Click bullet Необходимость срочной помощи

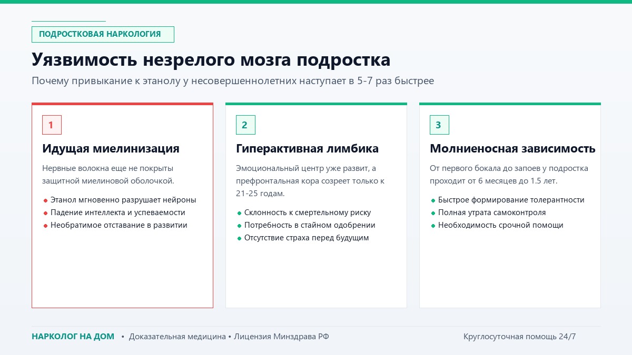pos(497,225)
